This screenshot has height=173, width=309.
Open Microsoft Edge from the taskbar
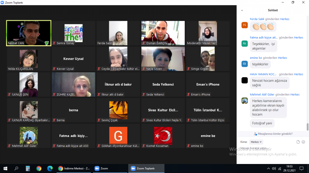49,168
